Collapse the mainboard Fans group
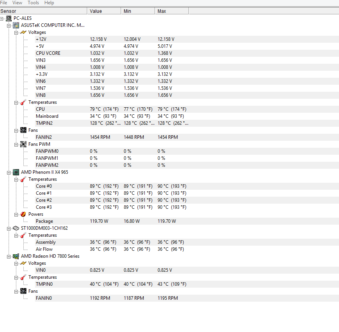Screen dimensions: 339x332 point(16,131)
